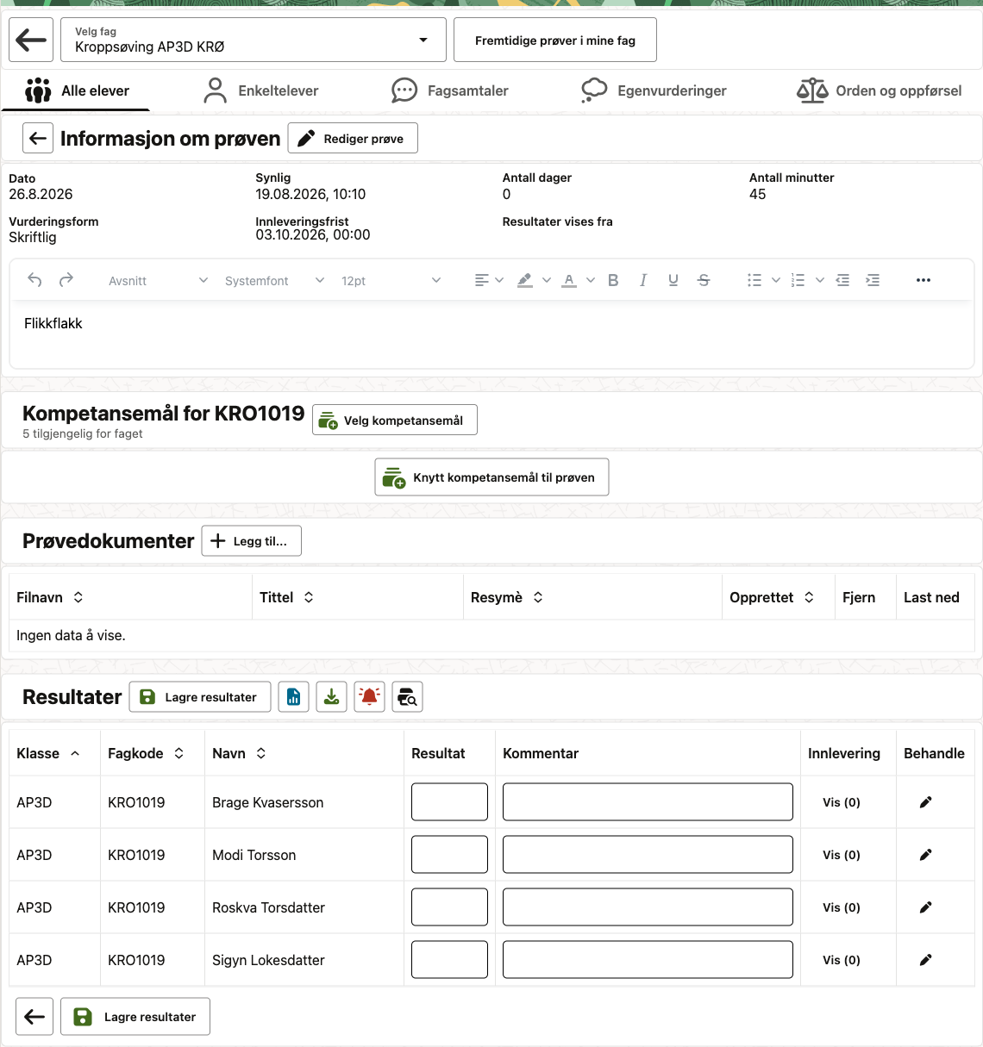This screenshot has width=983, height=1047.
Task: Click the red alarm bell icon
Action: [370, 697]
